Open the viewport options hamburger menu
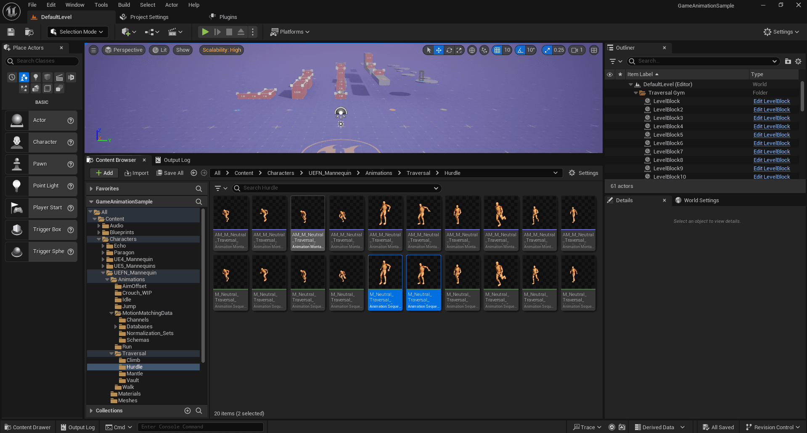The image size is (807, 433). click(x=94, y=50)
